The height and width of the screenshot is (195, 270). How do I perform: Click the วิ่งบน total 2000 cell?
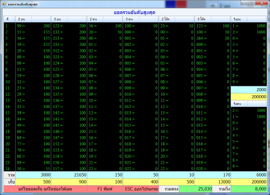249,90
